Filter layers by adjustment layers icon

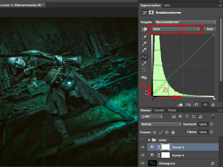[x=180, y=116]
